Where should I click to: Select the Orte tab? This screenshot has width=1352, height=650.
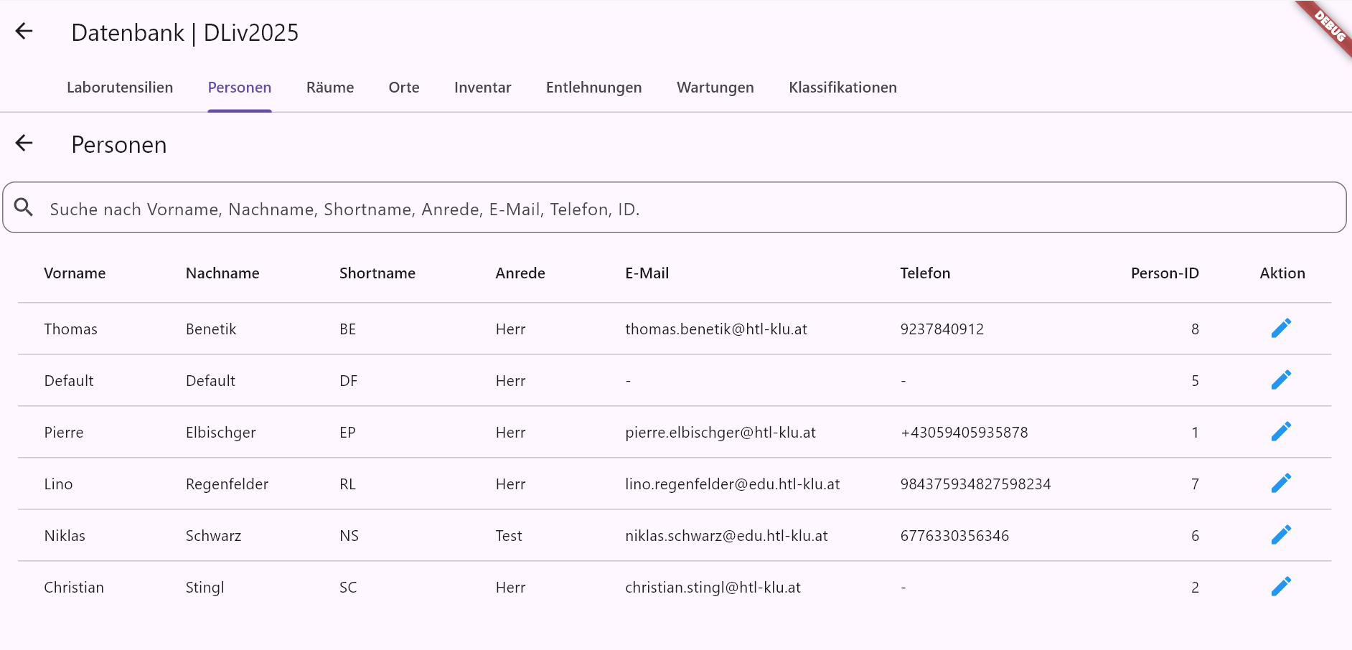404,88
